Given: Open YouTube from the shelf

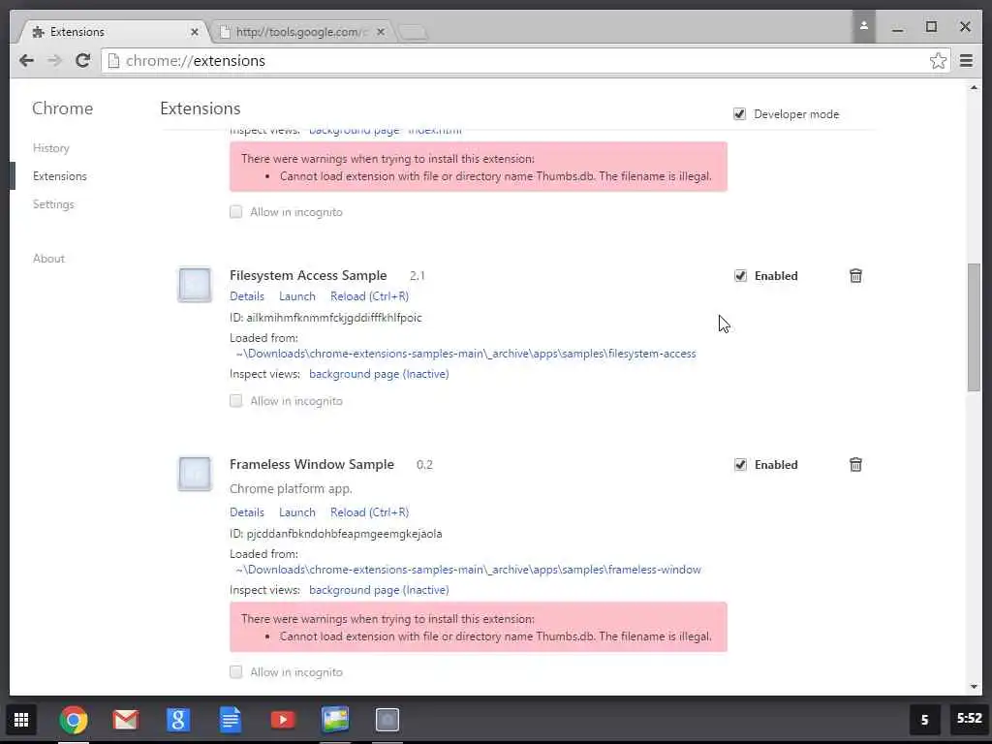Looking at the screenshot, I should click(283, 720).
